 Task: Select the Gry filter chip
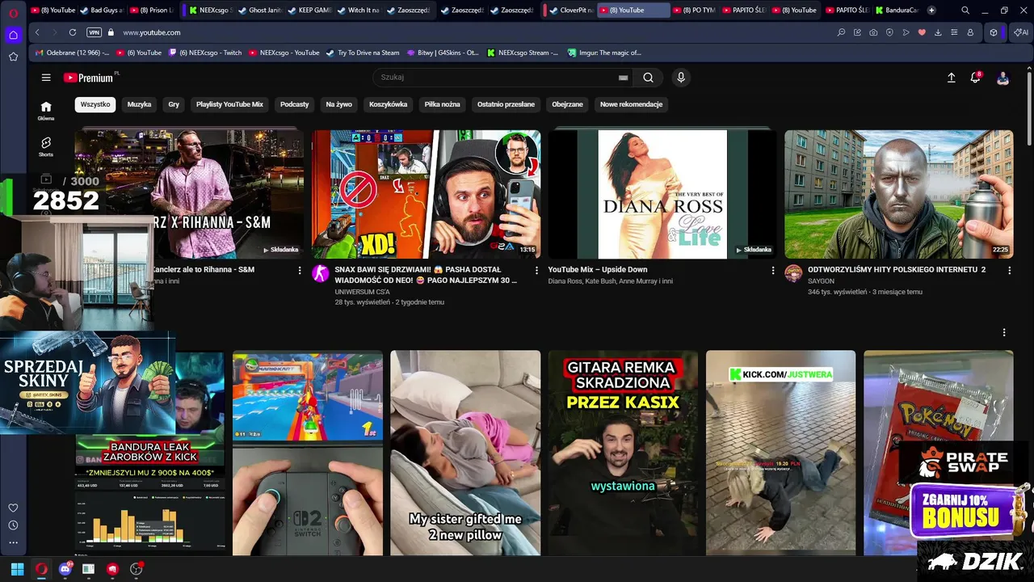click(x=174, y=104)
